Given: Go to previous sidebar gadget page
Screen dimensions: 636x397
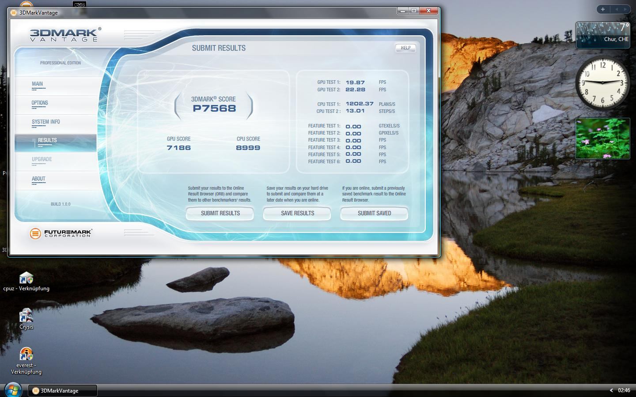Looking at the screenshot, I should [x=616, y=9].
